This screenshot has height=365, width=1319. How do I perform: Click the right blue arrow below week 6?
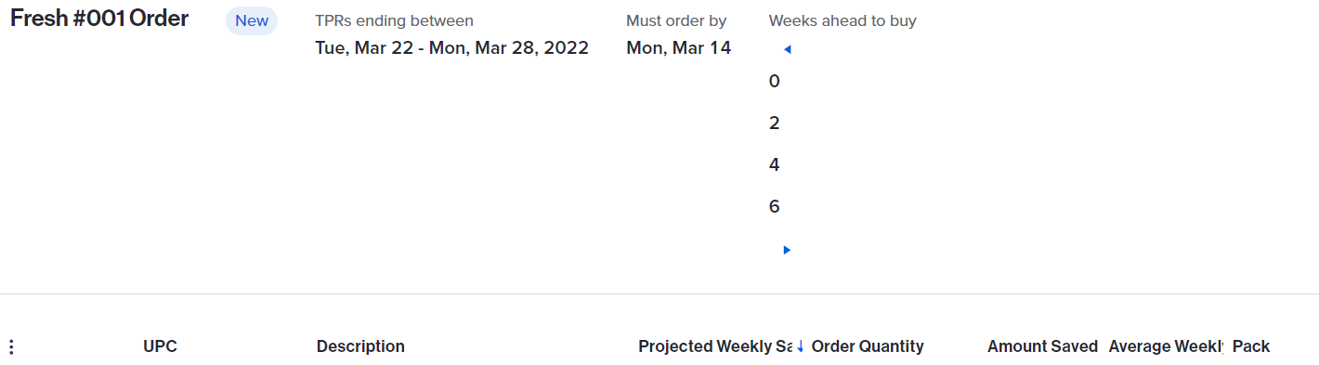tap(787, 250)
